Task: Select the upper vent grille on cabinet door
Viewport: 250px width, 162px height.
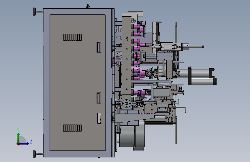Action: point(73,37)
